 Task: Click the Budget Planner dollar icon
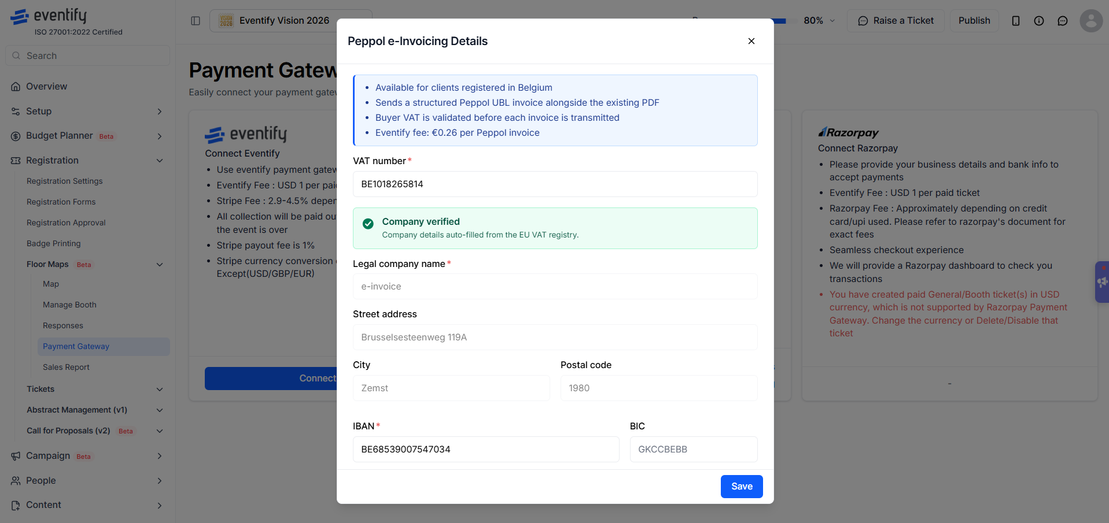16,136
